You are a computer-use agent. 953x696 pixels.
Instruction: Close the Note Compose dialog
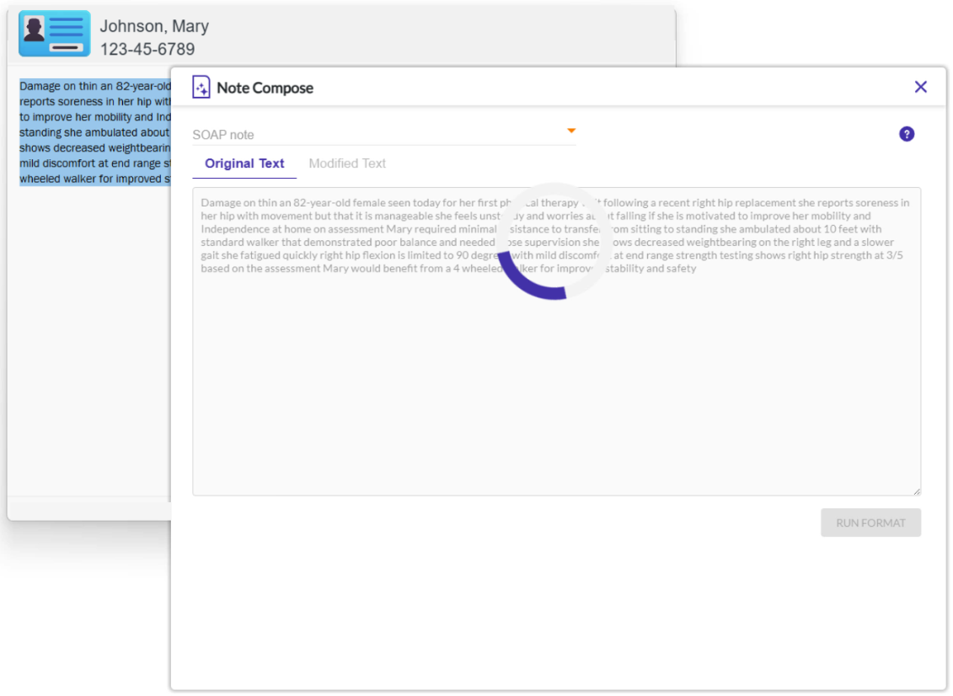click(921, 87)
